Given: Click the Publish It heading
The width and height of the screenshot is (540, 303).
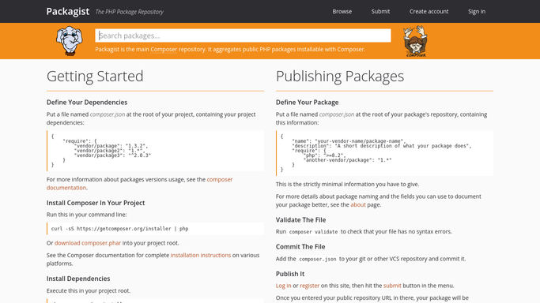Looking at the screenshot, I should coord(290,274).
